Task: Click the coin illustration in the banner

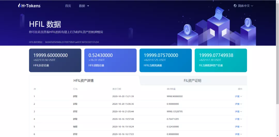Action: (x=187, y=29)
